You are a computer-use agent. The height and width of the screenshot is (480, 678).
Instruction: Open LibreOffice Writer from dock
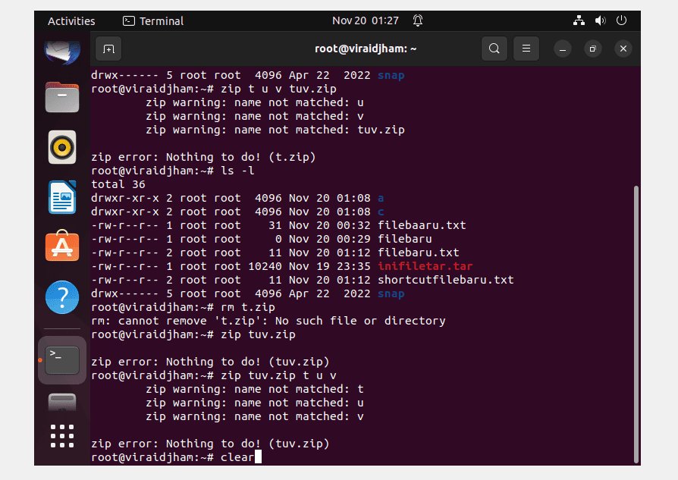click(62, 197)
